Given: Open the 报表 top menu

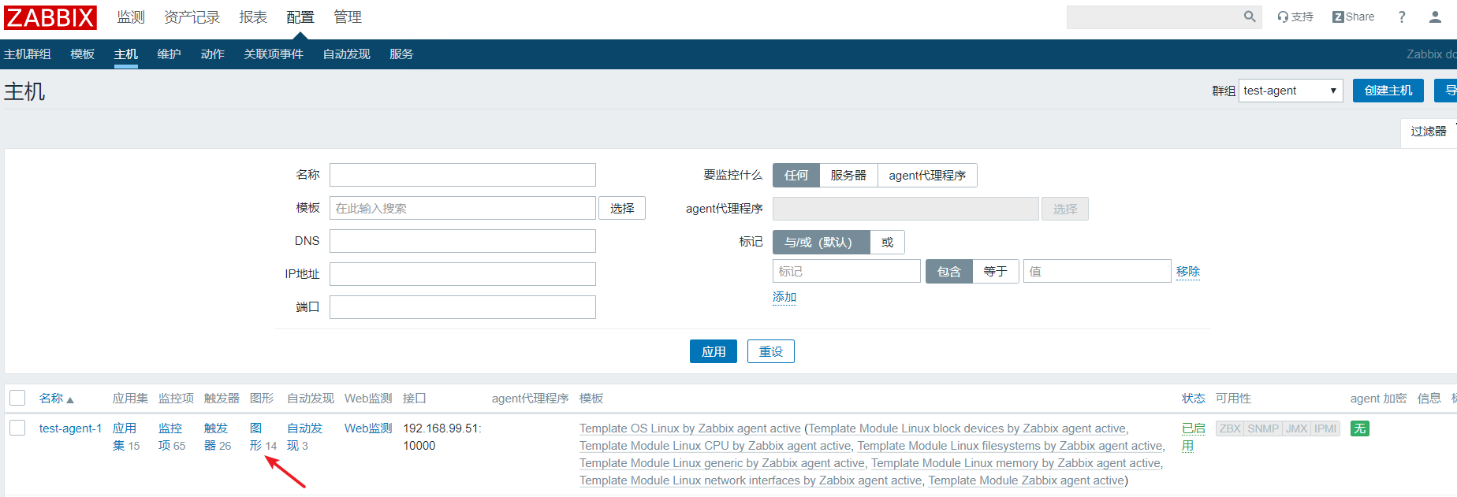Looking at the screenshot, I should pos(253,17).
